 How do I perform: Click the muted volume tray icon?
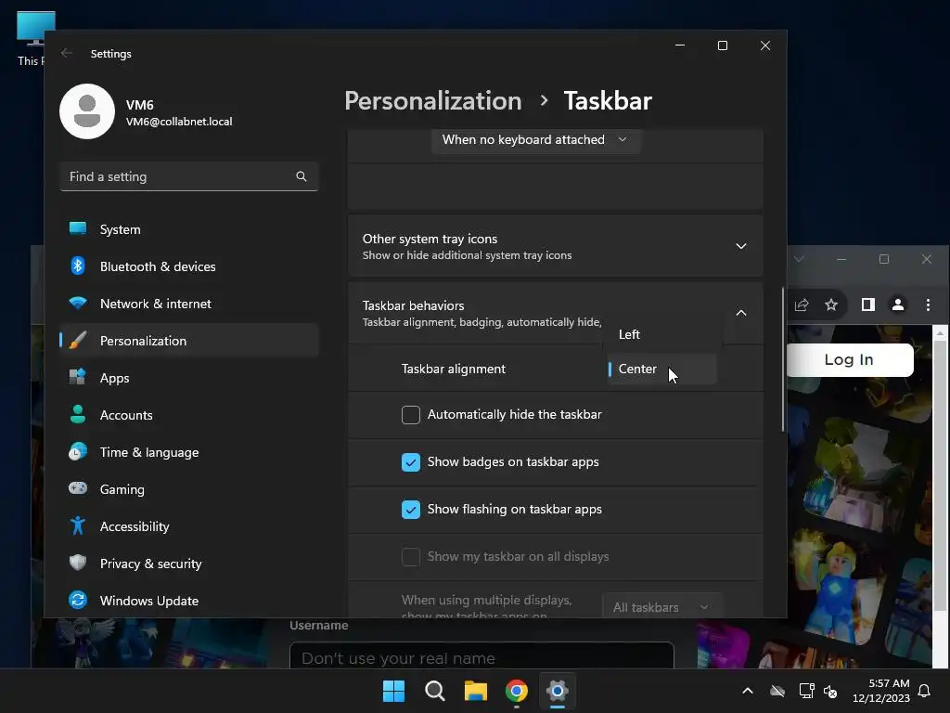830,691
